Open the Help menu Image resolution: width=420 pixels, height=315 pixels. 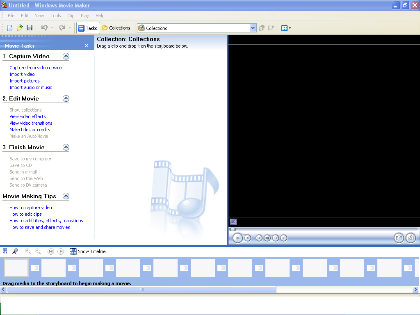click(x=100, y=16)
